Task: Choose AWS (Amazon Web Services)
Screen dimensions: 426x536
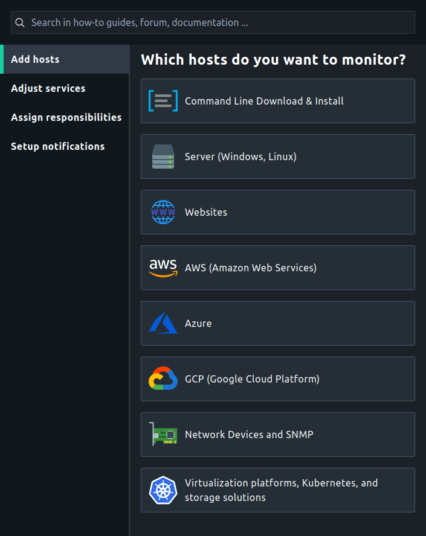Action: tap(277, 268)
